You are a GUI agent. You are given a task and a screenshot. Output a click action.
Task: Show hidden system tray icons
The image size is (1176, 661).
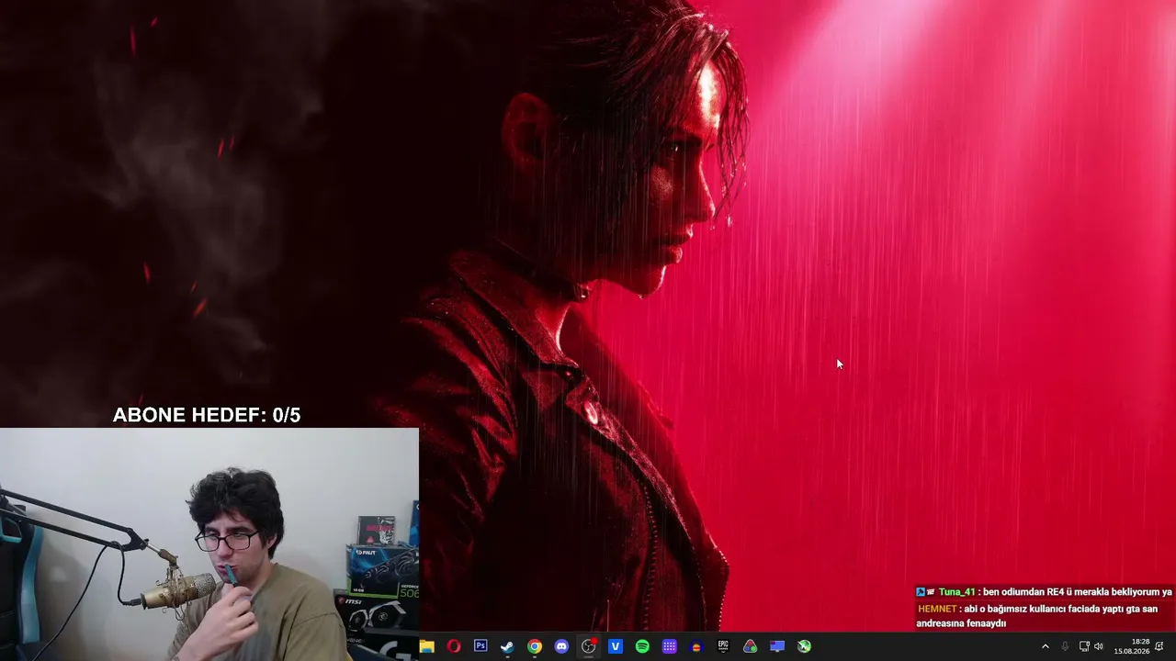coord(1045,646)
